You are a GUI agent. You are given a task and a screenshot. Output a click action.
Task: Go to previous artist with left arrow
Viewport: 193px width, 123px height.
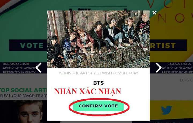[x=39, y=68]
